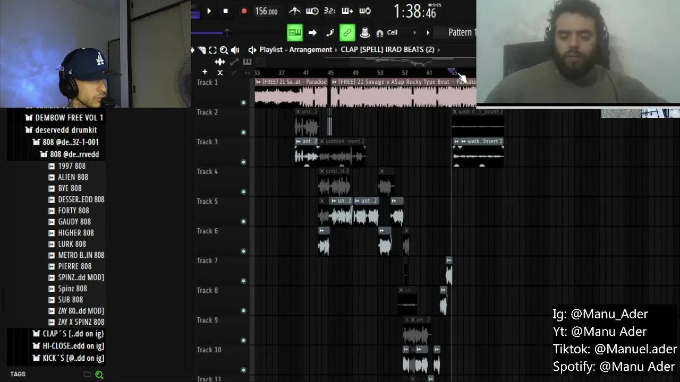
Task: Mute Track 3 using its green dot
Action: pos(243,162)
